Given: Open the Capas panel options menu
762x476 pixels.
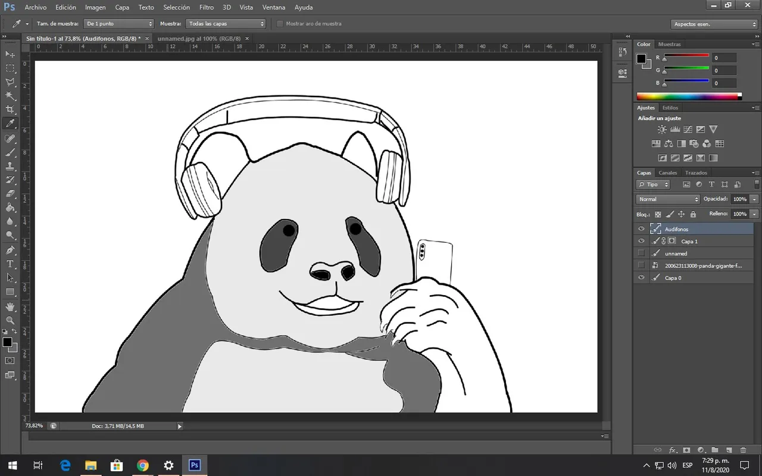Looking at the screenshot, I should click(755, 173).
